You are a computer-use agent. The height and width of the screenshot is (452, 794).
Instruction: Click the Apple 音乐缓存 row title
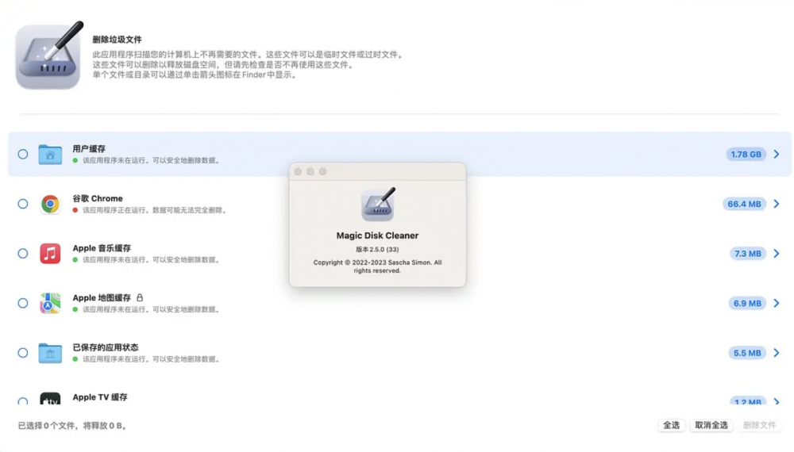(102, 247)
